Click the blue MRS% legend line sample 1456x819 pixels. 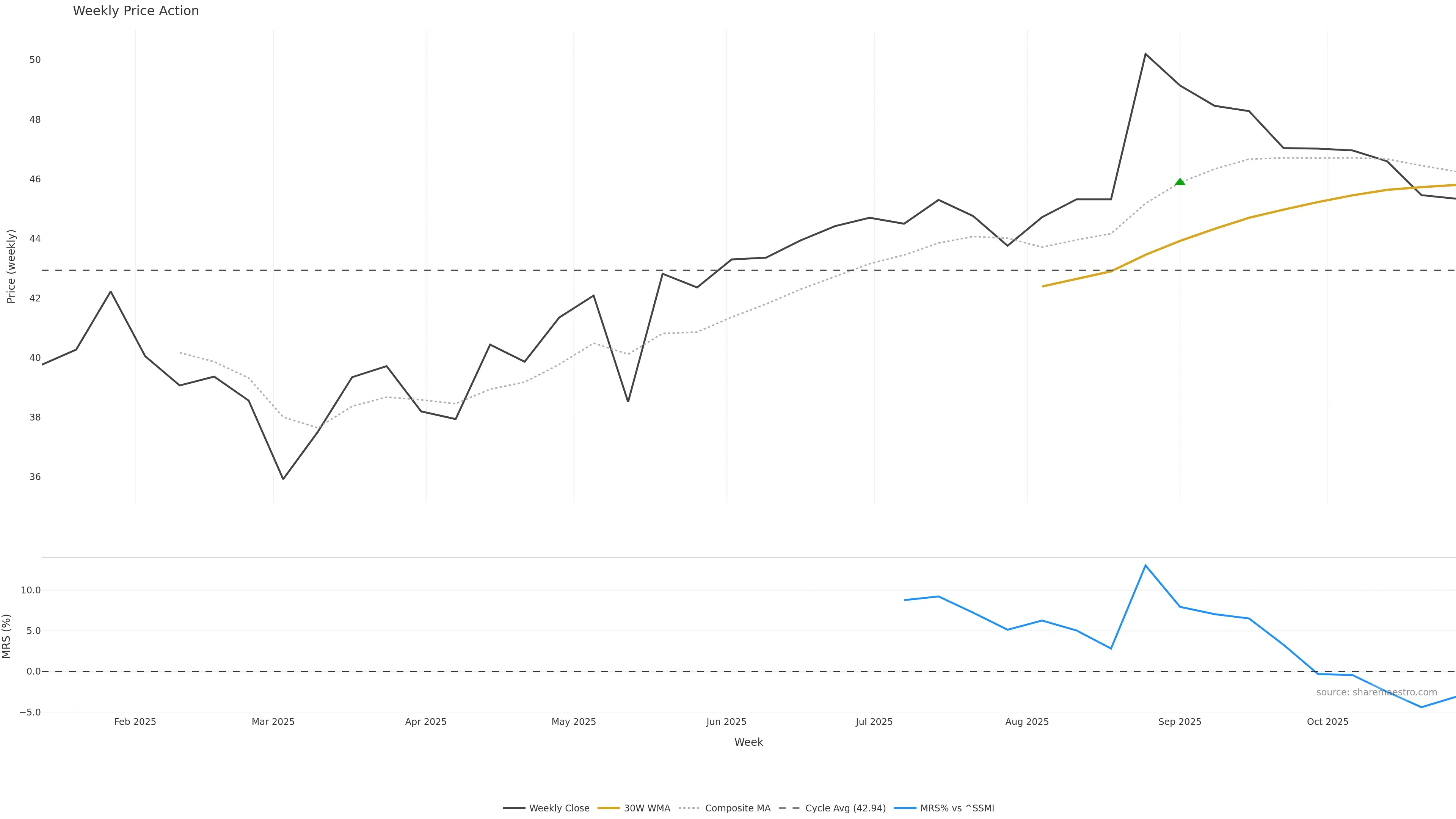tap(904, 808)
